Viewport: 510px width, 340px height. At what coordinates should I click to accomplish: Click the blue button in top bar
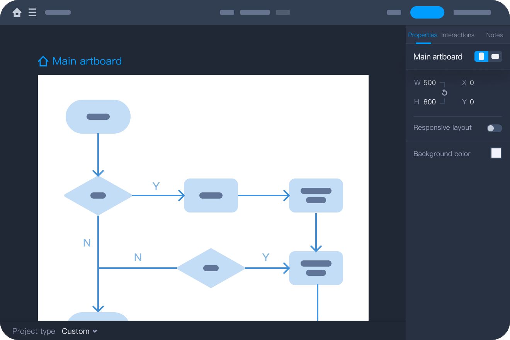coord(427,12)
